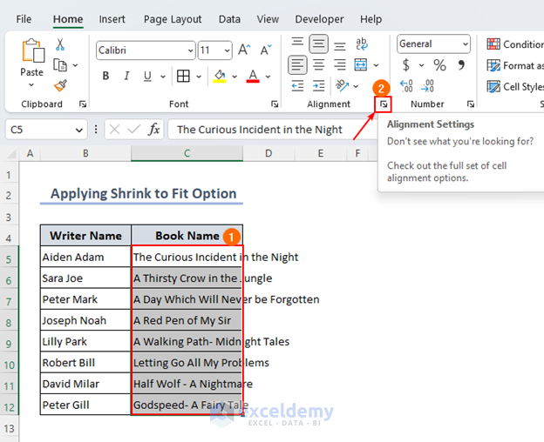Screen dimensions: 544x442
Task: Apply Percent Style format
Action: (x=439, y=65)
